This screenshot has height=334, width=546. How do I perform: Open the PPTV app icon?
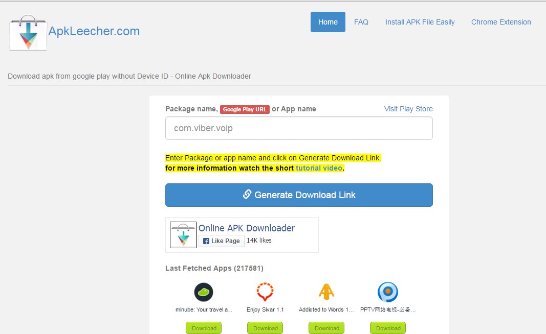coord(387,292)
